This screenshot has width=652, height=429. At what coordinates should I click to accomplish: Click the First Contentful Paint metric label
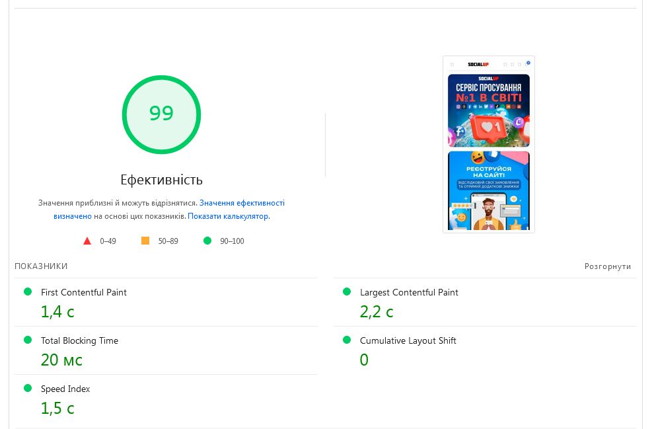(x=84, y=292)
